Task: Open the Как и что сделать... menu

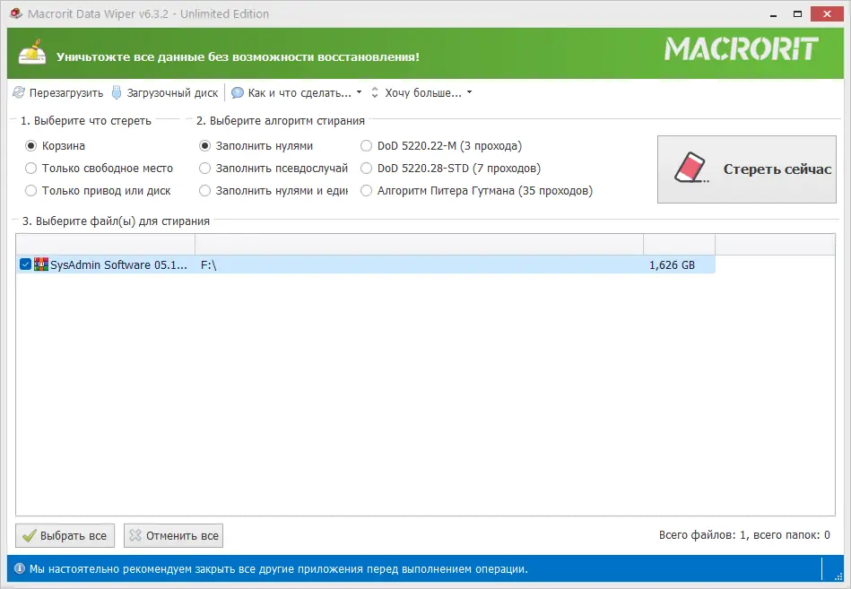Action: click(296, 92)
